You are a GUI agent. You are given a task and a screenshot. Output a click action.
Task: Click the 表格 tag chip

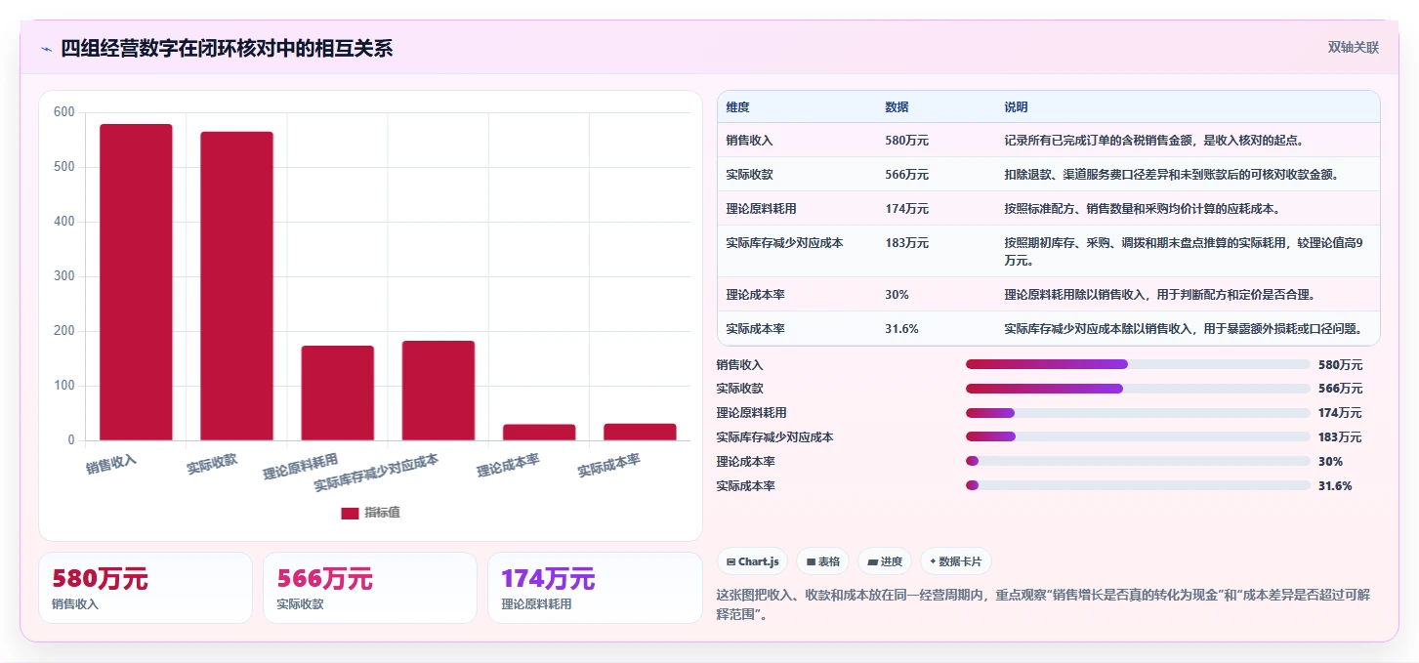pos(823,561)
